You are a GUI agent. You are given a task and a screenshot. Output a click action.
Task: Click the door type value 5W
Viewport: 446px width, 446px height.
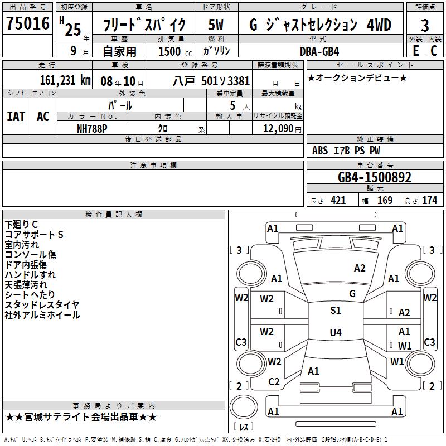point(216,25)
